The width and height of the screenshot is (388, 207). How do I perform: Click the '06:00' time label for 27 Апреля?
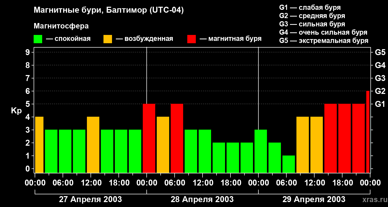click(63, 183)
